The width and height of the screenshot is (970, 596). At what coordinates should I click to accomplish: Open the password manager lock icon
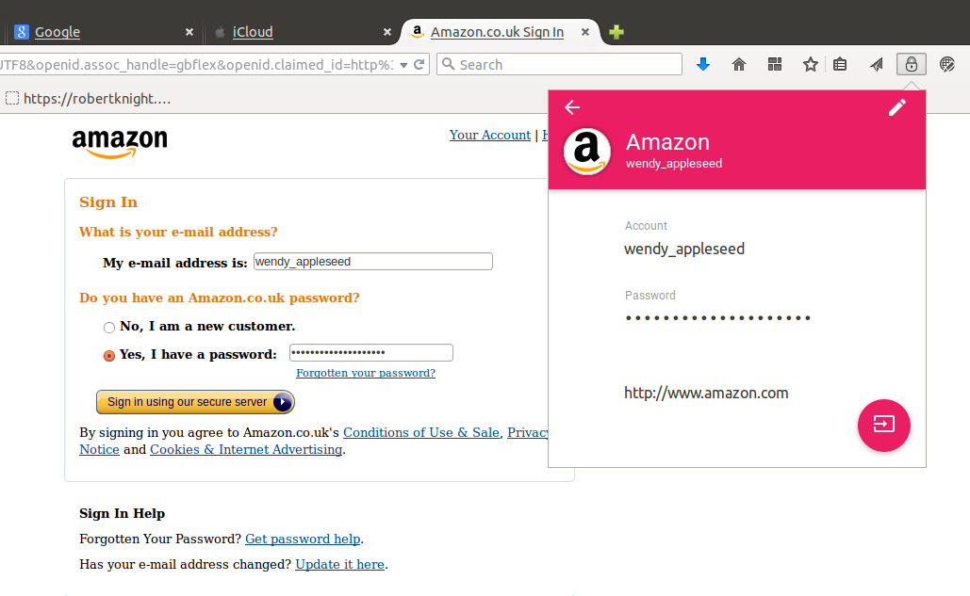tap(912, 64)
